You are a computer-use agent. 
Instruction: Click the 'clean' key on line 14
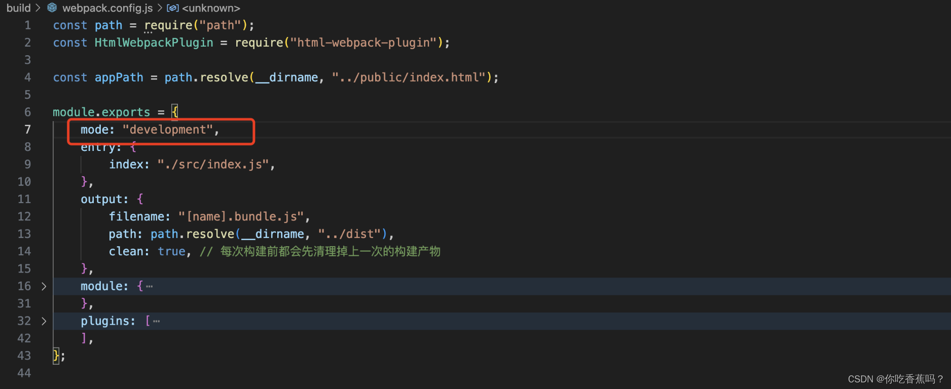pos(126,252)
